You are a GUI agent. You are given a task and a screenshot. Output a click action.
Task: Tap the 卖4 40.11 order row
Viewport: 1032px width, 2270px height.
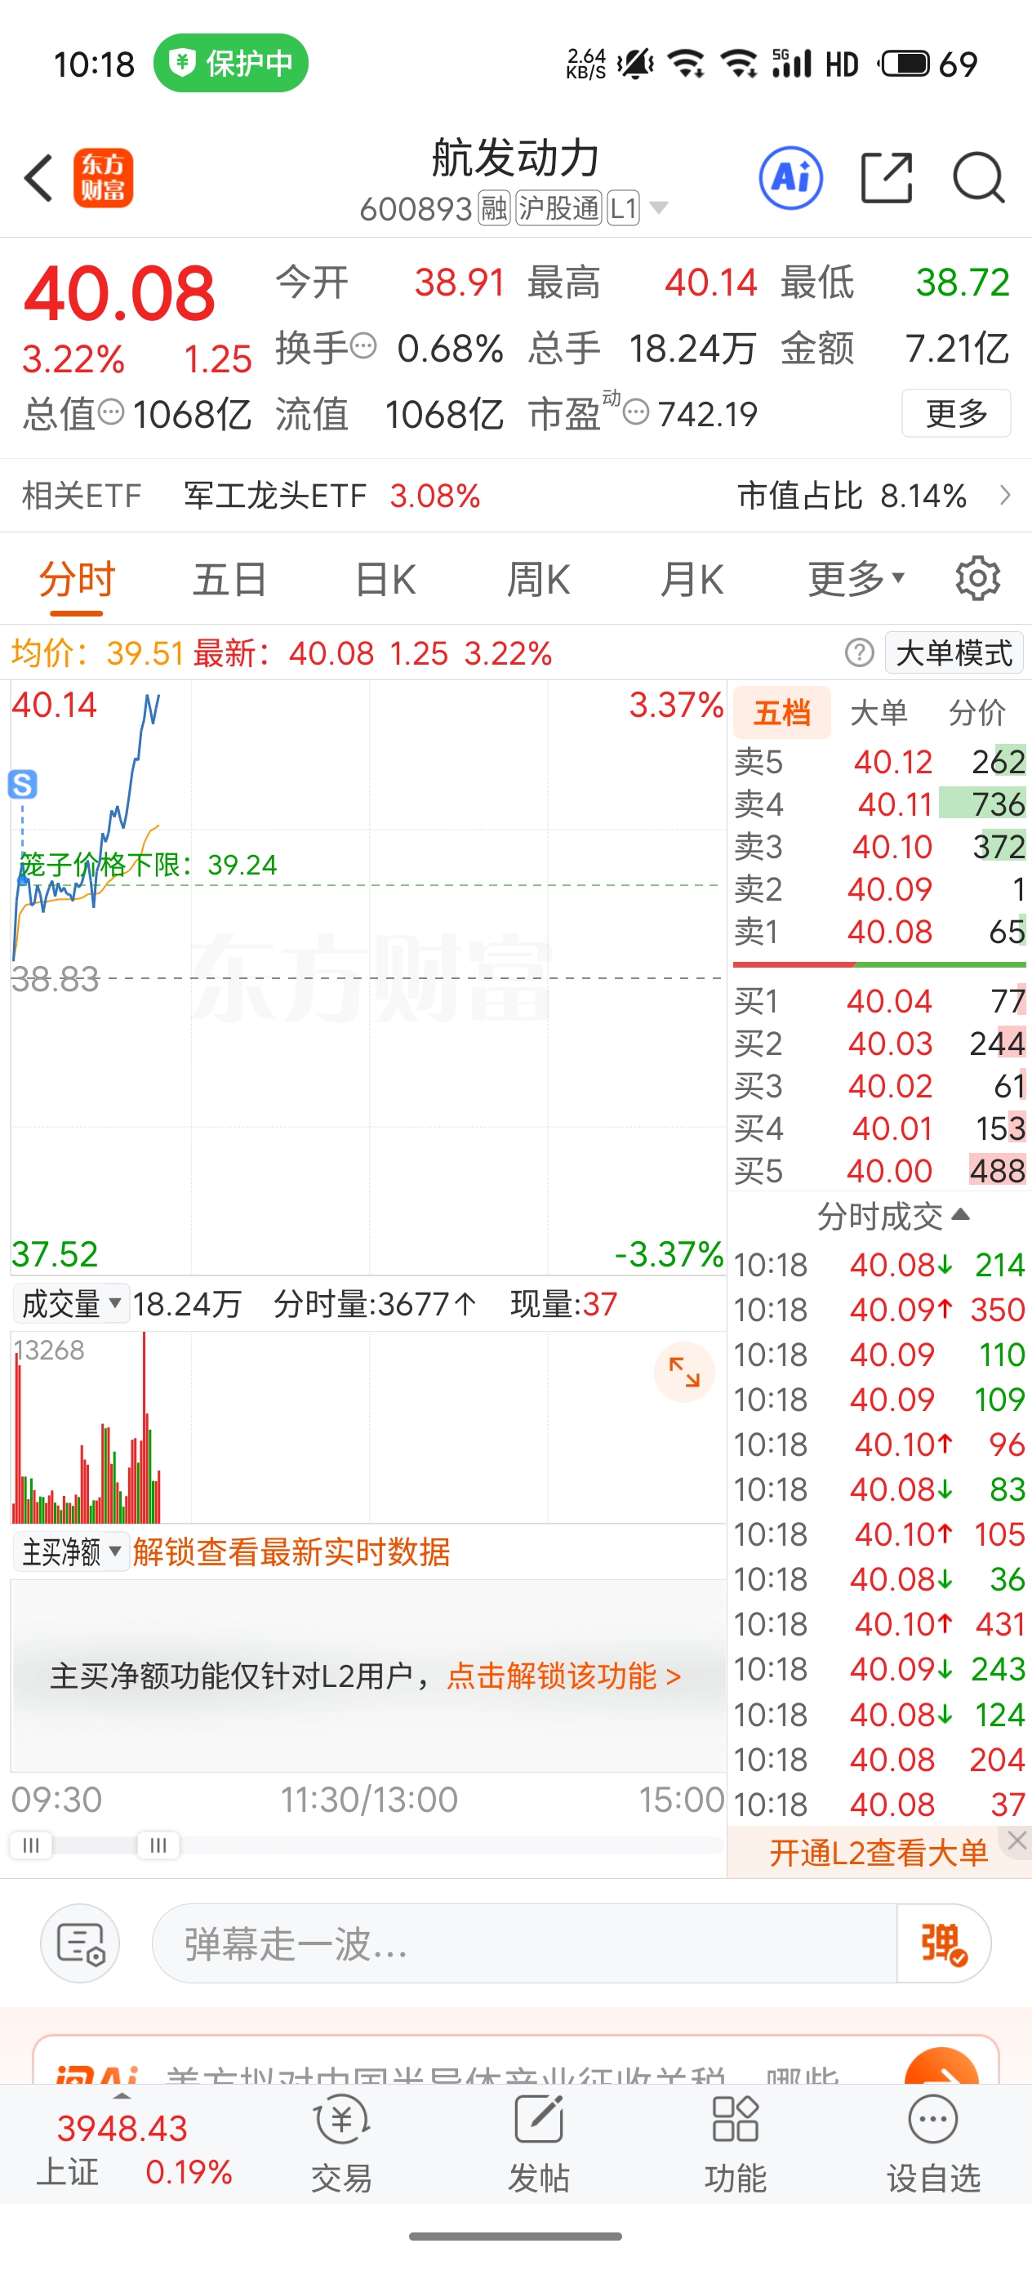[x=879, y=803]
